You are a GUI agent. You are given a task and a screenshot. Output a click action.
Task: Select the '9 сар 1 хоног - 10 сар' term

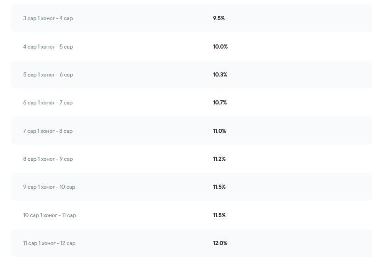click(49, 187)
